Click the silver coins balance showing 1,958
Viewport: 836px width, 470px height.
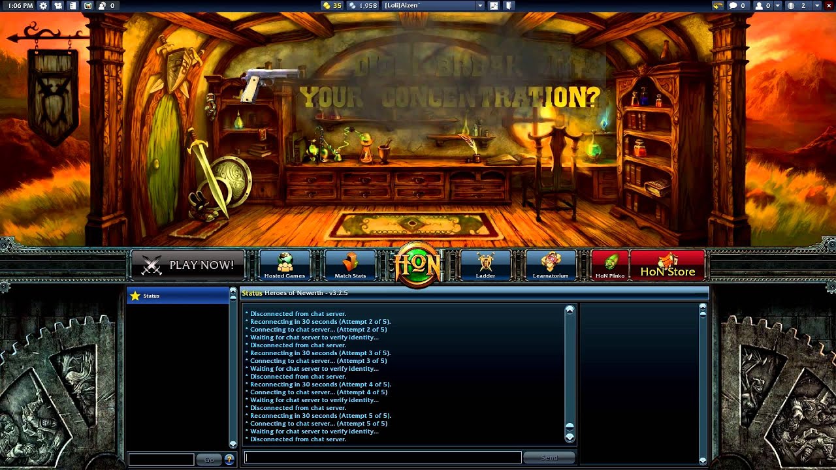point(363,5)
